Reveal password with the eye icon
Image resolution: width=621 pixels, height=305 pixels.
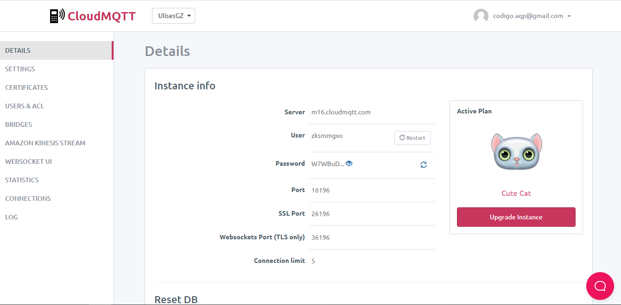pyautogui.click(x=349, y=163)
